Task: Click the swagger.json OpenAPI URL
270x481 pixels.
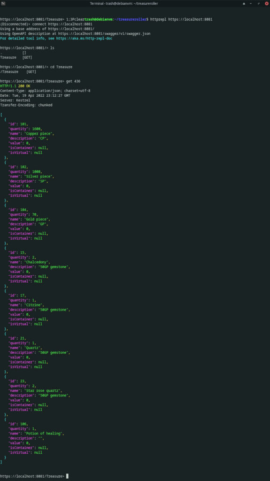Action: tap(104, 33)
